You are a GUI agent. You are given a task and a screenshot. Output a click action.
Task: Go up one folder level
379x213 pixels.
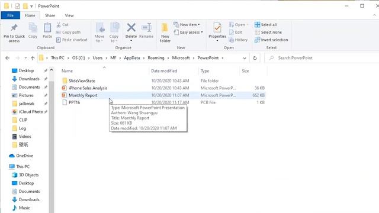click(x=33, y=58)
